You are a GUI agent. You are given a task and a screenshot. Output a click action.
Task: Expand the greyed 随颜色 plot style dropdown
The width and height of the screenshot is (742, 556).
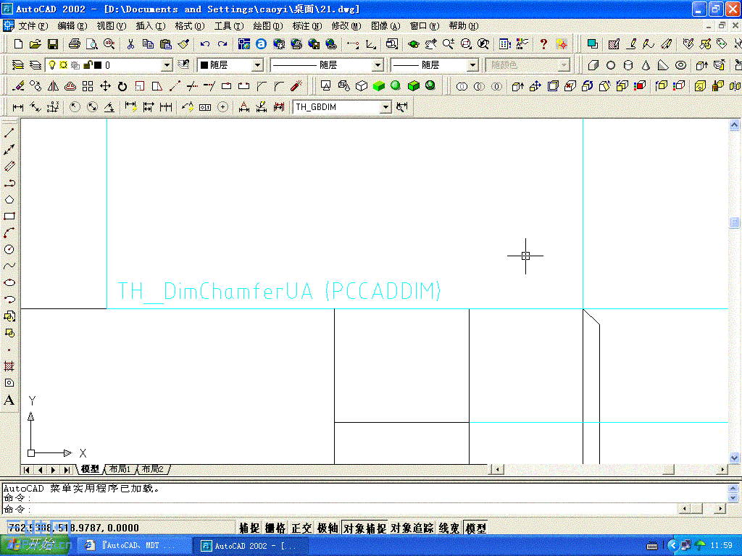pyautogui.click(x=563, y=65)
